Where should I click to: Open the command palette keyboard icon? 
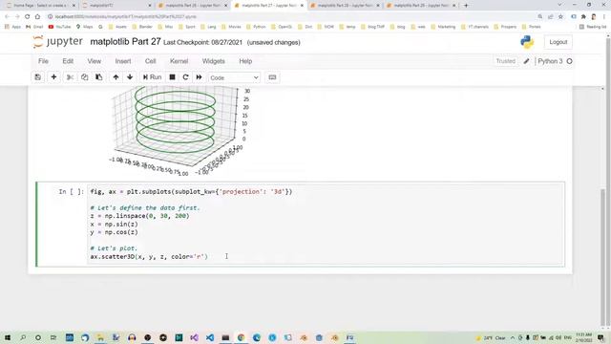(272, 77)
